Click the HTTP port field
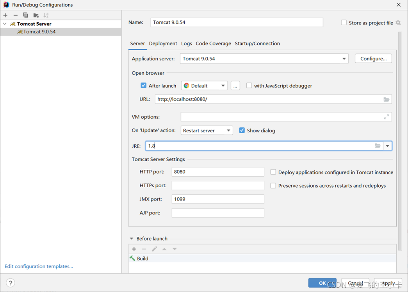 coord(218,172)
